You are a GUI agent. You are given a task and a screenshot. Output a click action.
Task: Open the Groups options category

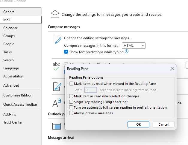pyautogui.click(x=21, y=36)
